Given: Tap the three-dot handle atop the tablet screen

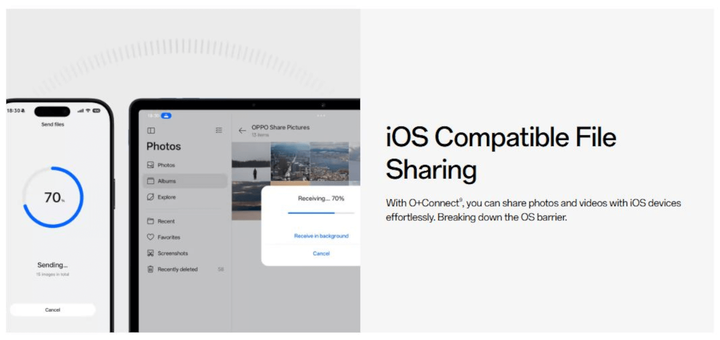Looking at the screenshot, I should point(321,116).
